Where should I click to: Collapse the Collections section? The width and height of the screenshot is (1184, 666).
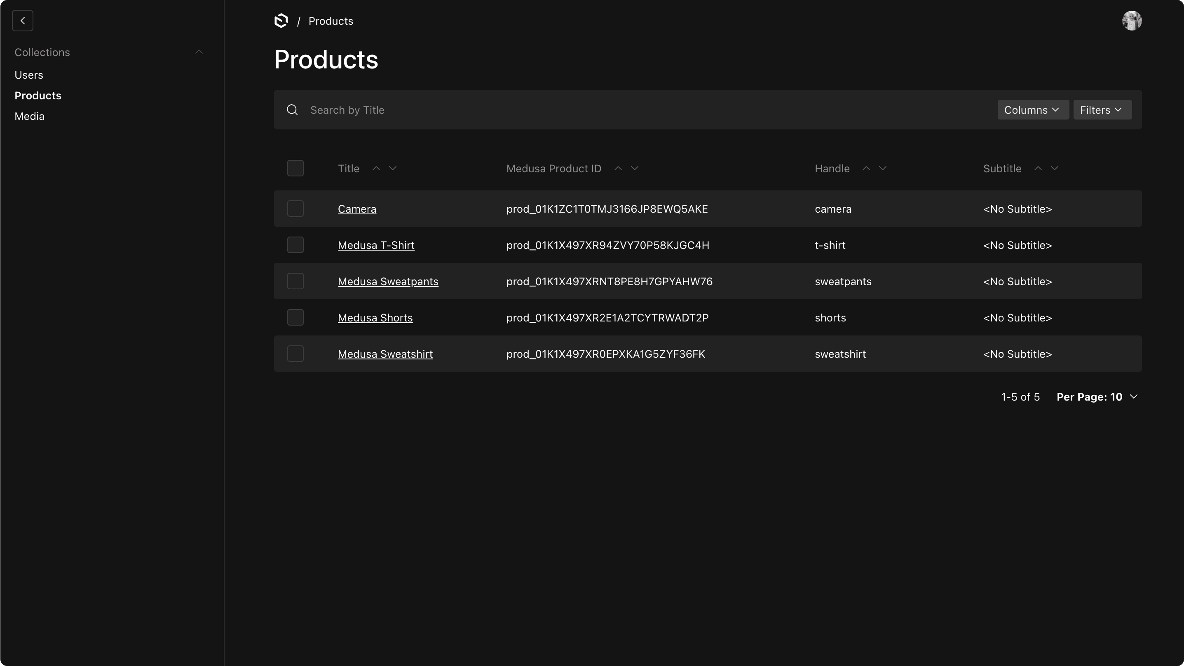[x=199, y=52]
